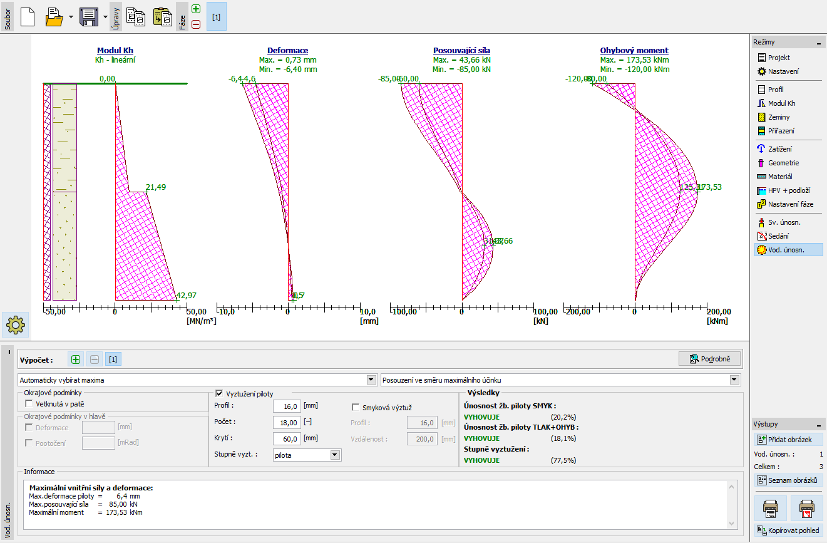Click Přidat obrázek button
Screen dimensions: 827x543
click(788, 440)
